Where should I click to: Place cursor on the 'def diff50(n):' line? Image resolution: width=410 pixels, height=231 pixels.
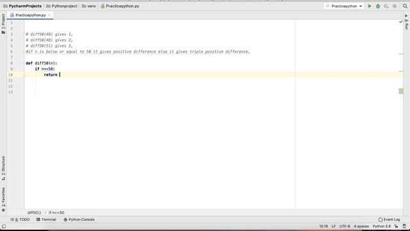tap(41, 63)
